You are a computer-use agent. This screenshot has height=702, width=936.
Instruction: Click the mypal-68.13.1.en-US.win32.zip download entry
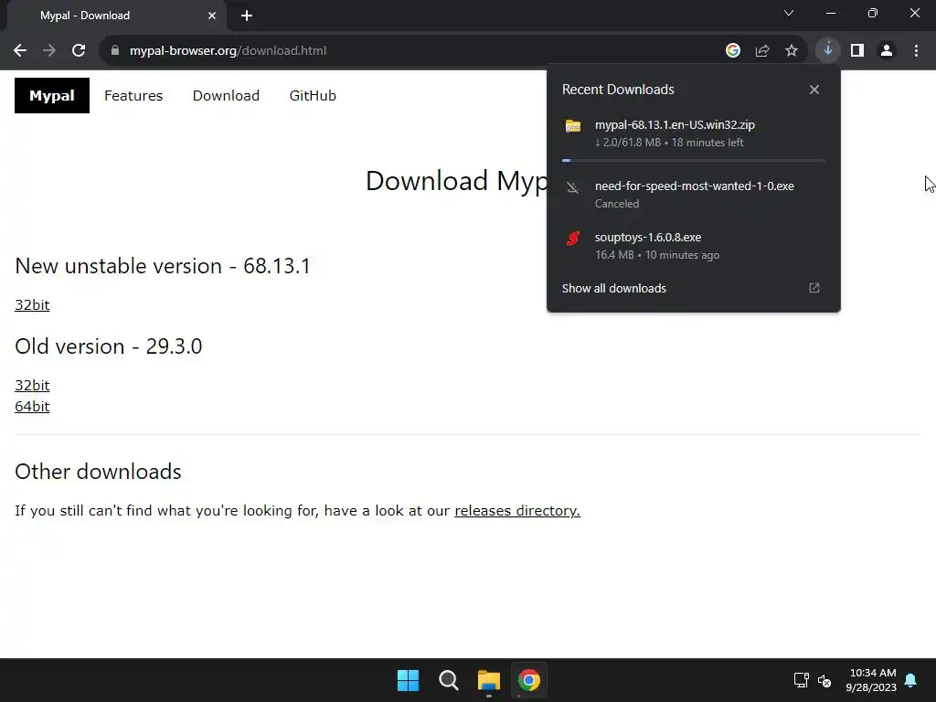[x=694, y=133]
